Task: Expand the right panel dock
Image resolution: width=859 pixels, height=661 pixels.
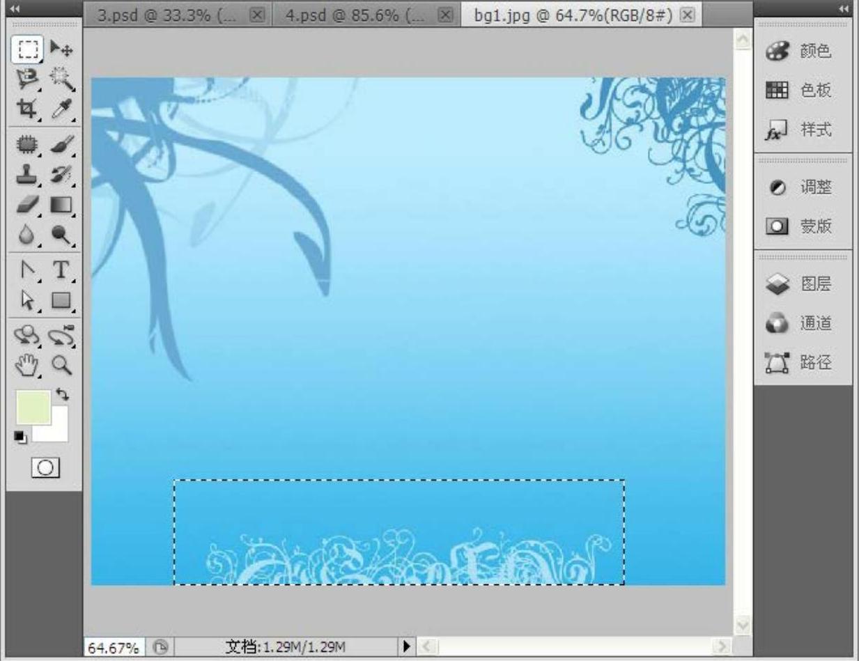Action: point(844,8)
